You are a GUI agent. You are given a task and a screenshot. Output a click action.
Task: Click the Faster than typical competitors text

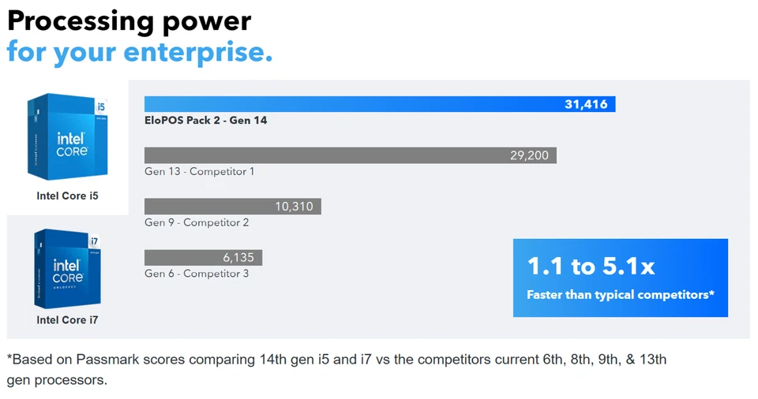[x=620, y=295]
